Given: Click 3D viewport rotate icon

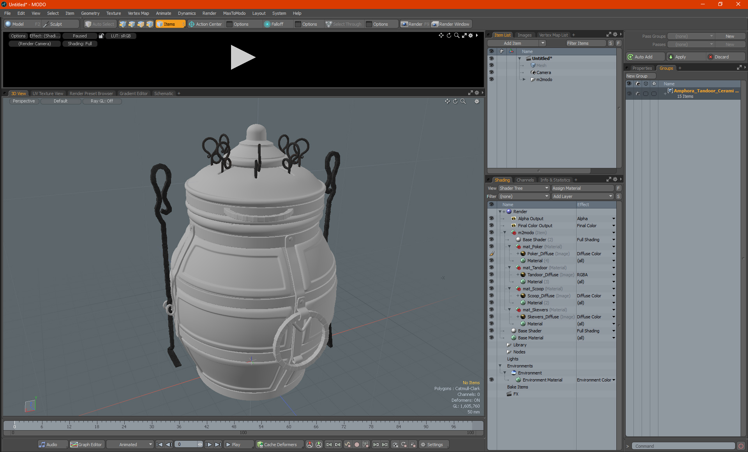Looking at the screenshot, I should coord(455,101).
